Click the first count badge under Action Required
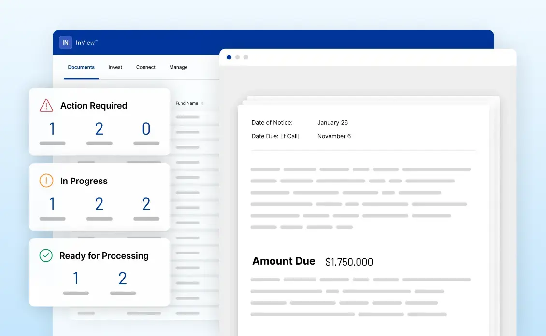The image size is (546, 336). point(52,127)
